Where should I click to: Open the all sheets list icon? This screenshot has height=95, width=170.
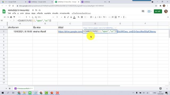(x=10, y=88)
